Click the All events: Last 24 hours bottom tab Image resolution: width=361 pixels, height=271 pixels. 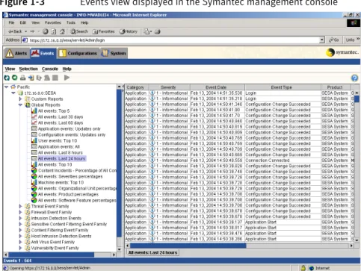(x=152, y=252)
